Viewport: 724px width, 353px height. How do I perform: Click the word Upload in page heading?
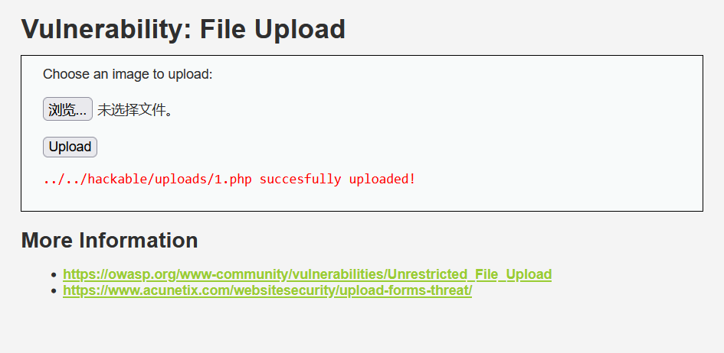tap(300, 28)
